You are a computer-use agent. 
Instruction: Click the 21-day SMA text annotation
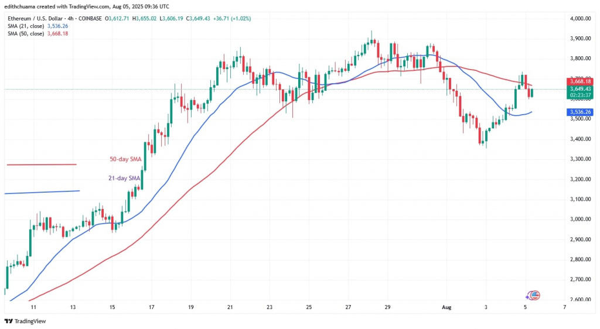coord(124,179)
